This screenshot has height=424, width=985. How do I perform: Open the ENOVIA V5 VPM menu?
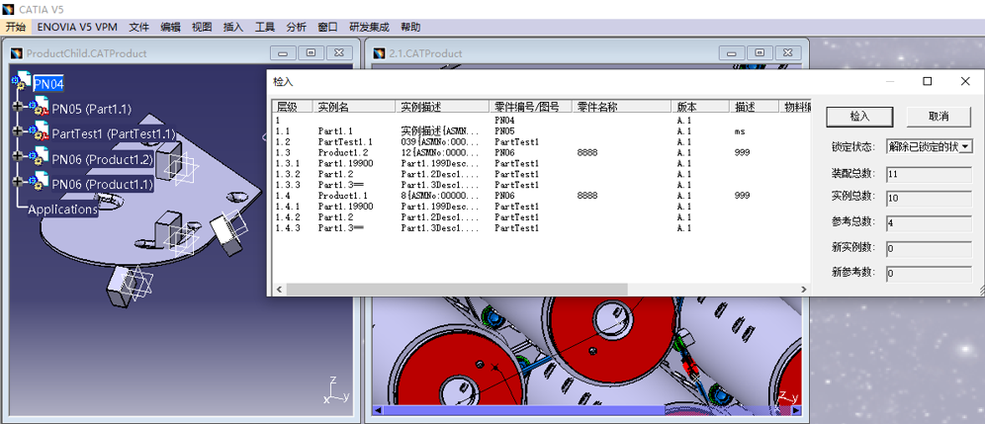coord(77,27)
